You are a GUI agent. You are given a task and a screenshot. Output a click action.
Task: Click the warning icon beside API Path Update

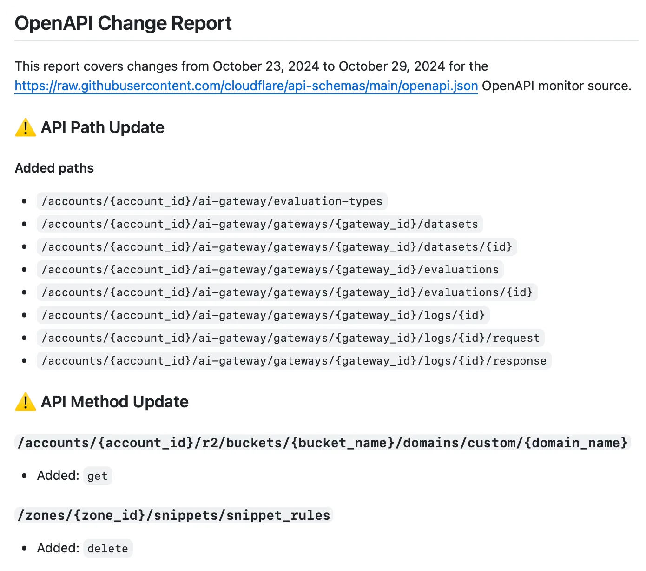[x=25, y=128]
